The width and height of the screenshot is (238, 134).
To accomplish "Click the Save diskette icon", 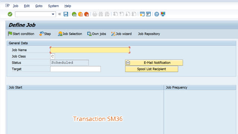I will click(x=66, y=14).
